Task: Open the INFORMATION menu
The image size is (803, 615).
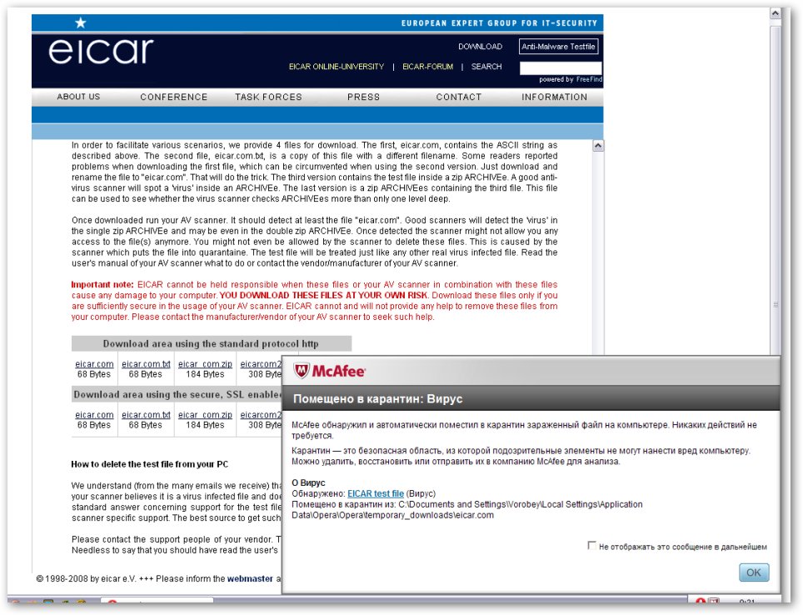Action: 554,97
